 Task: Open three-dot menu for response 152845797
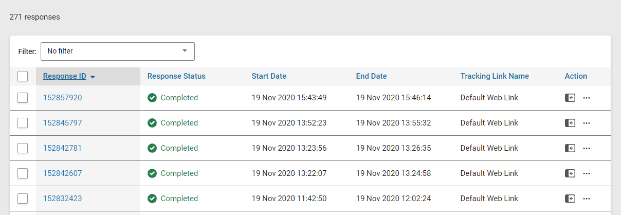(x=587, y=123)
